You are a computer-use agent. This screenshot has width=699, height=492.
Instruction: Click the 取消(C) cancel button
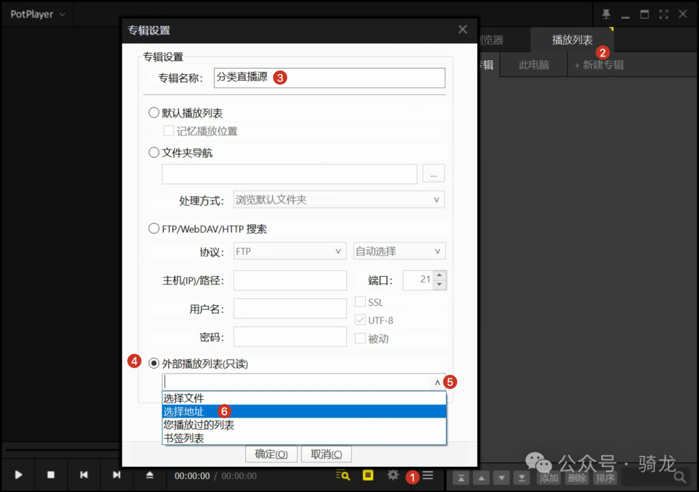pos(326,454)
